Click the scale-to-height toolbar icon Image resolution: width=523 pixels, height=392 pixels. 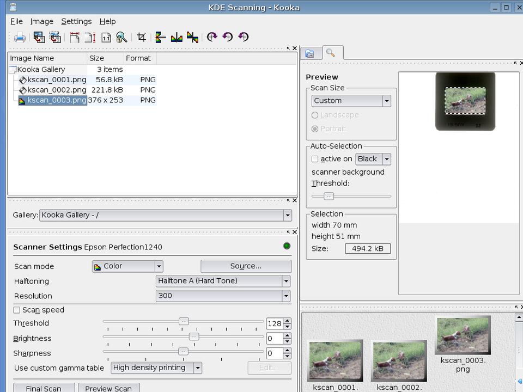click(90, 37)
